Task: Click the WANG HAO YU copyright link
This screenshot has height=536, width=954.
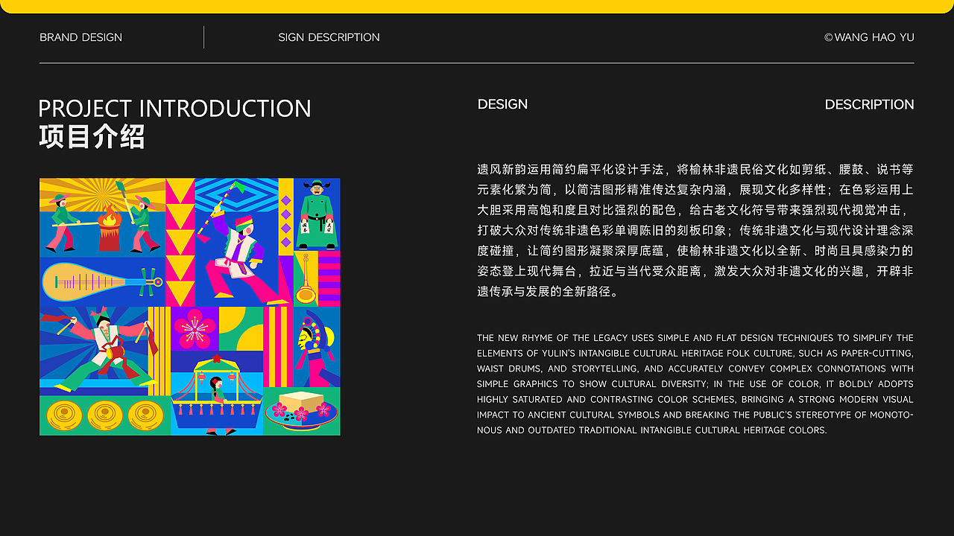Action: point(869,37)
